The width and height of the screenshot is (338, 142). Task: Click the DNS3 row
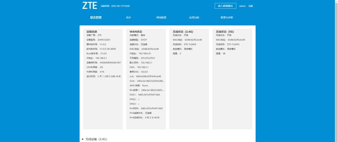(x=135, y=104)
